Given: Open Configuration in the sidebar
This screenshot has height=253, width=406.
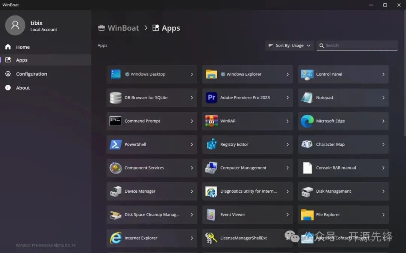Looking at the screenshot, I should click(x=45, y=74).
